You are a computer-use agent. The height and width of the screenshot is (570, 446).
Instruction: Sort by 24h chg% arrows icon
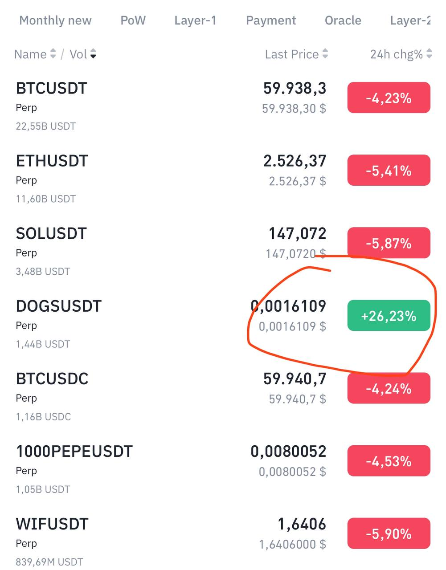[x=429, y=54]
